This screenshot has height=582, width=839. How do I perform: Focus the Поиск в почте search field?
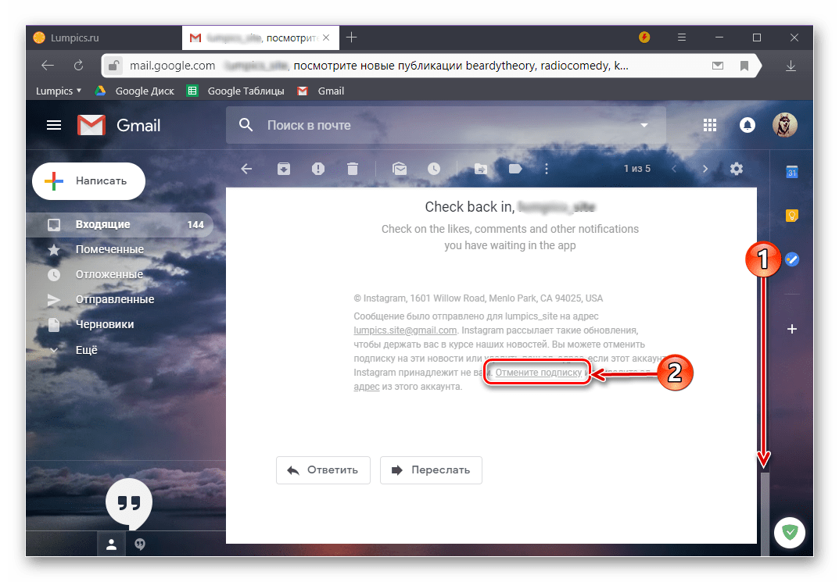coord(446,125)
